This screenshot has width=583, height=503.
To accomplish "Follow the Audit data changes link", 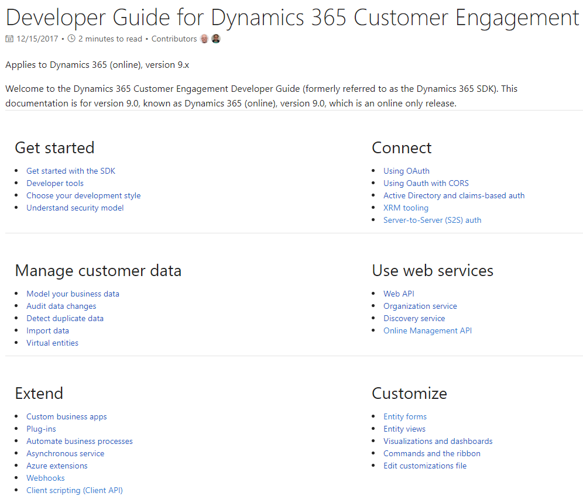I will [61, 306].
